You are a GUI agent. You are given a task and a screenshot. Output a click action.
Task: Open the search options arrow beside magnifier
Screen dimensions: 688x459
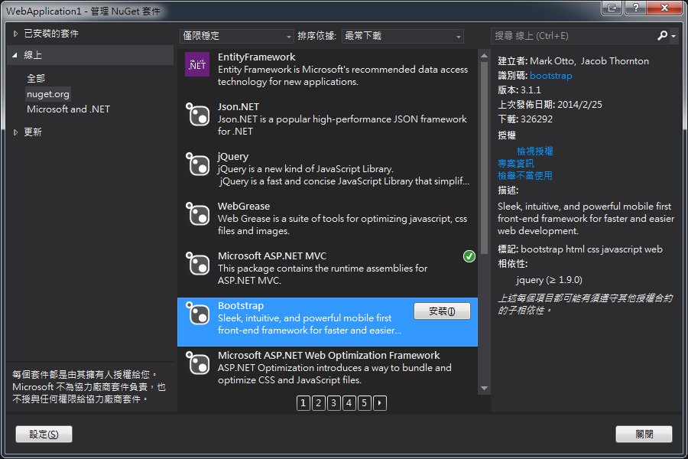pyautogui.click(x=673, y=37)
